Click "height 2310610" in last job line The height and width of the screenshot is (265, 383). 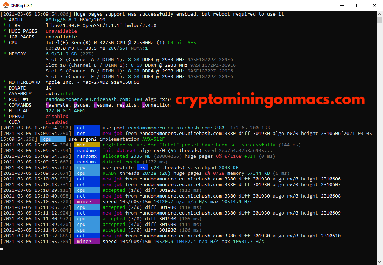321,236
